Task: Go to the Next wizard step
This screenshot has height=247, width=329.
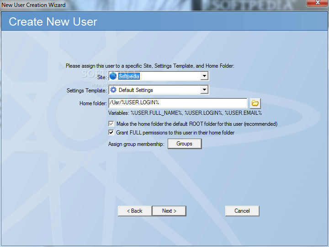Action: 169,211
